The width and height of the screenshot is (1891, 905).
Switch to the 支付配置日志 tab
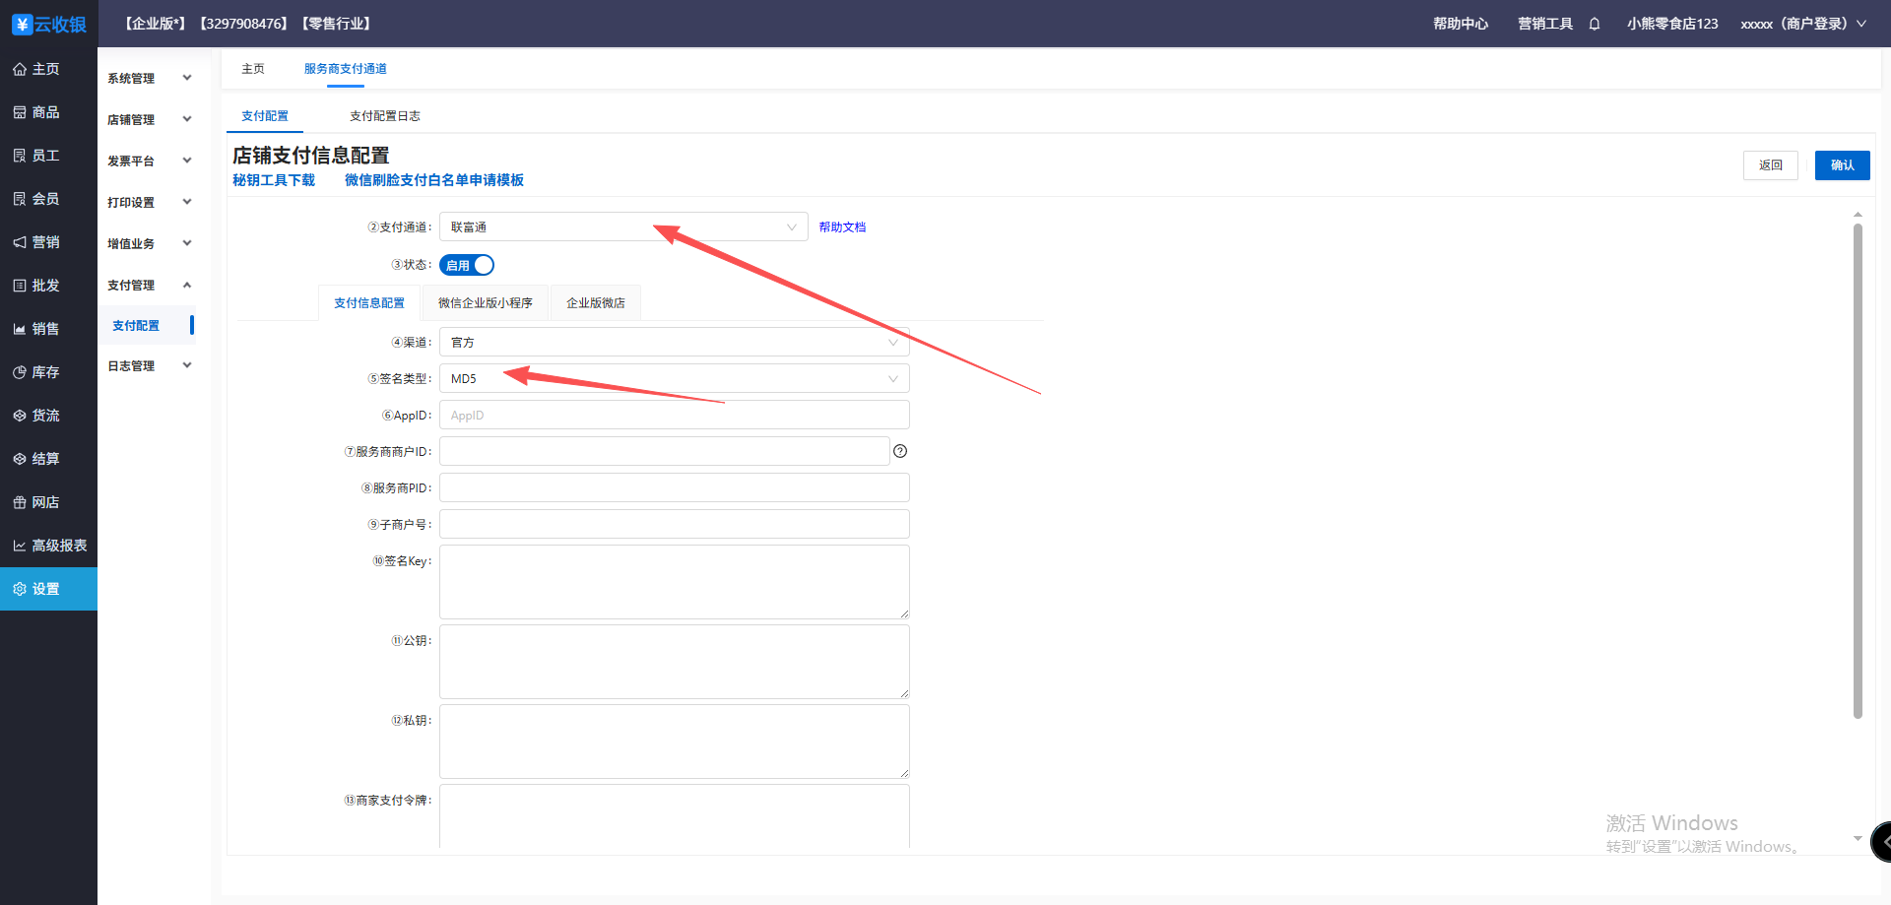(x=384, y=116)
